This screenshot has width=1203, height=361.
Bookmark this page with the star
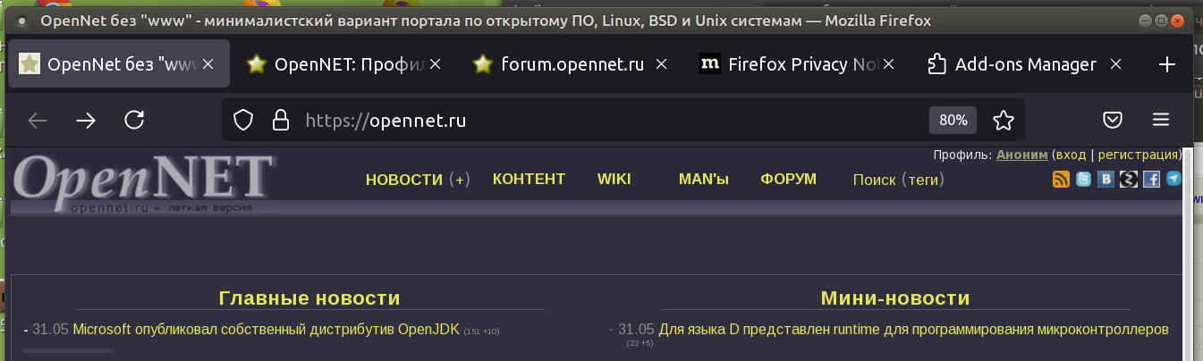(1004, 120)
